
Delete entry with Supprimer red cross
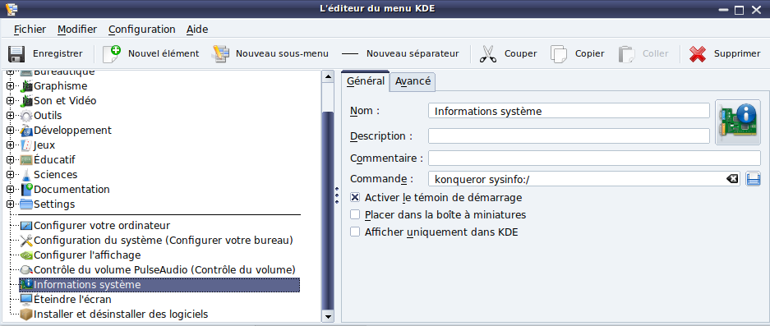(x=698, y=54)
